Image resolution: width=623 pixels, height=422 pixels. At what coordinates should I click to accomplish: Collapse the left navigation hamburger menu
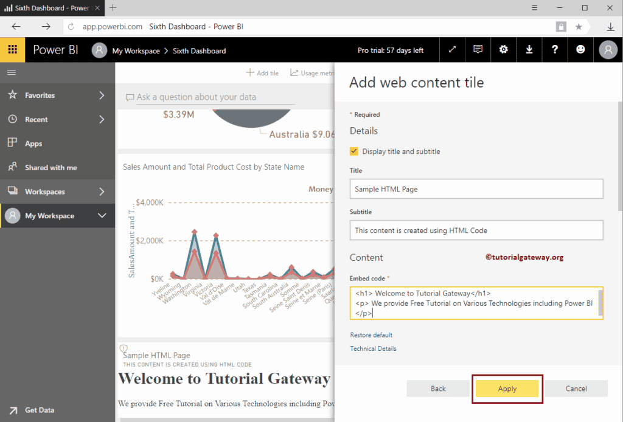pos(12,72)
